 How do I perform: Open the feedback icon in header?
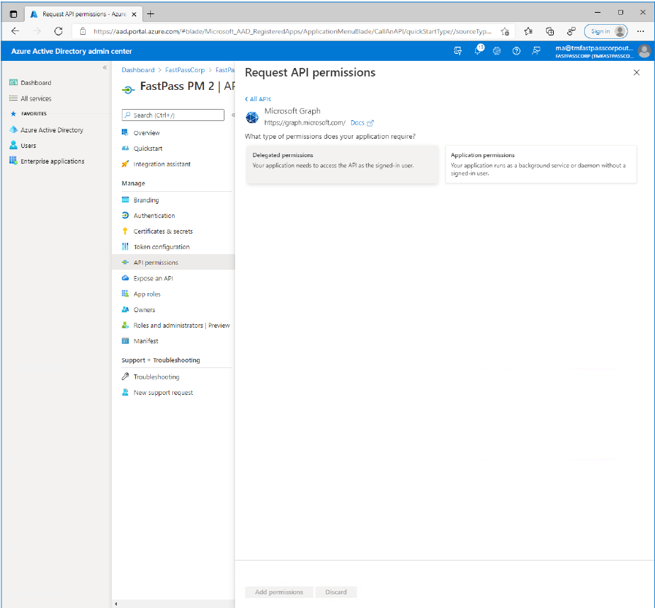click(536, 51)
